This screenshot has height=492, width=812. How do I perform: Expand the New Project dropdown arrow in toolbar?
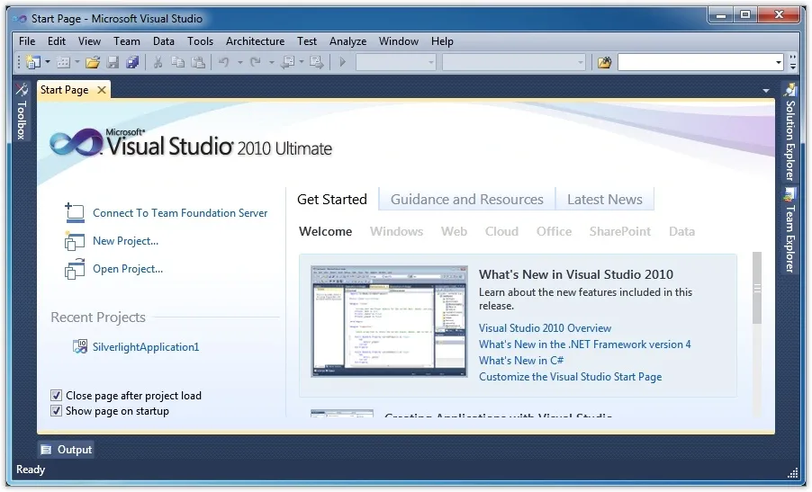coord(48,62)
